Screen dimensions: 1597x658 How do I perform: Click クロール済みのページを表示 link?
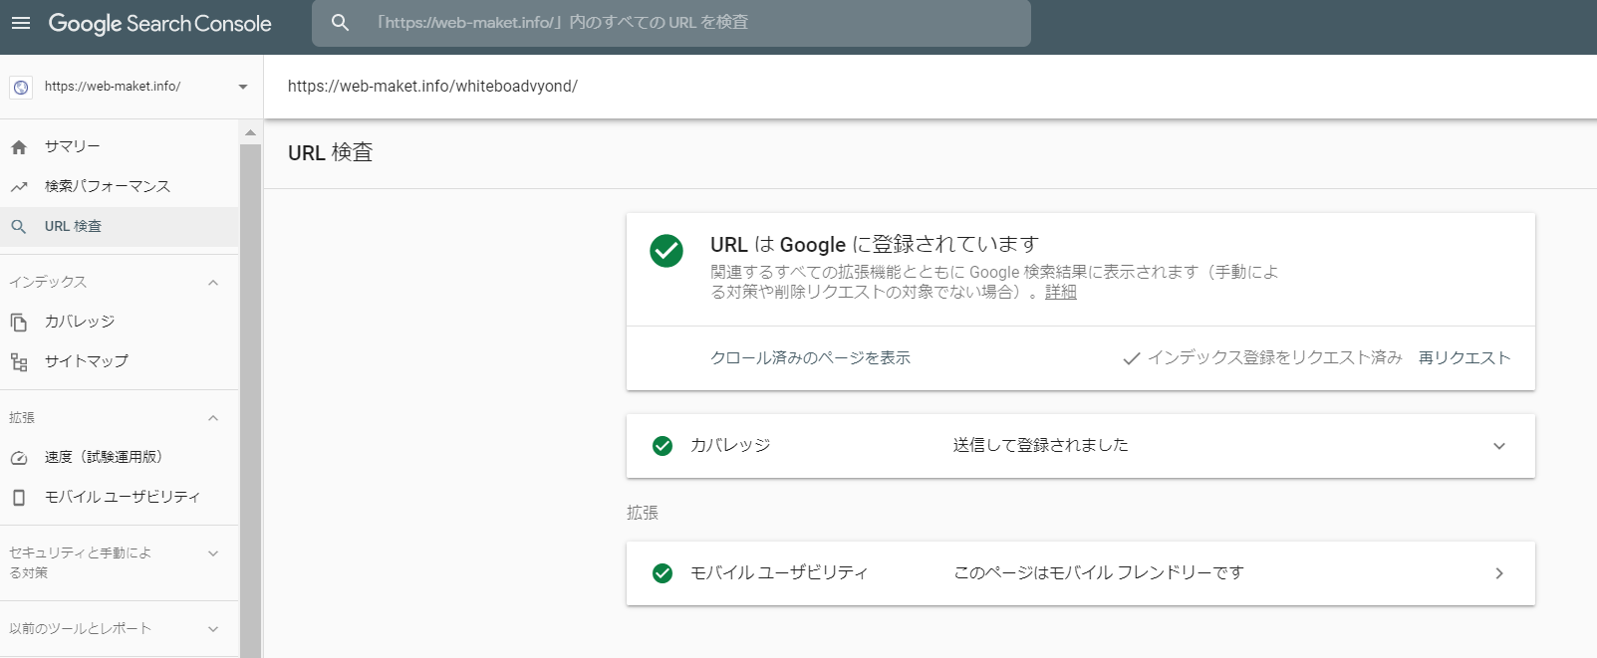coord(810,358)
